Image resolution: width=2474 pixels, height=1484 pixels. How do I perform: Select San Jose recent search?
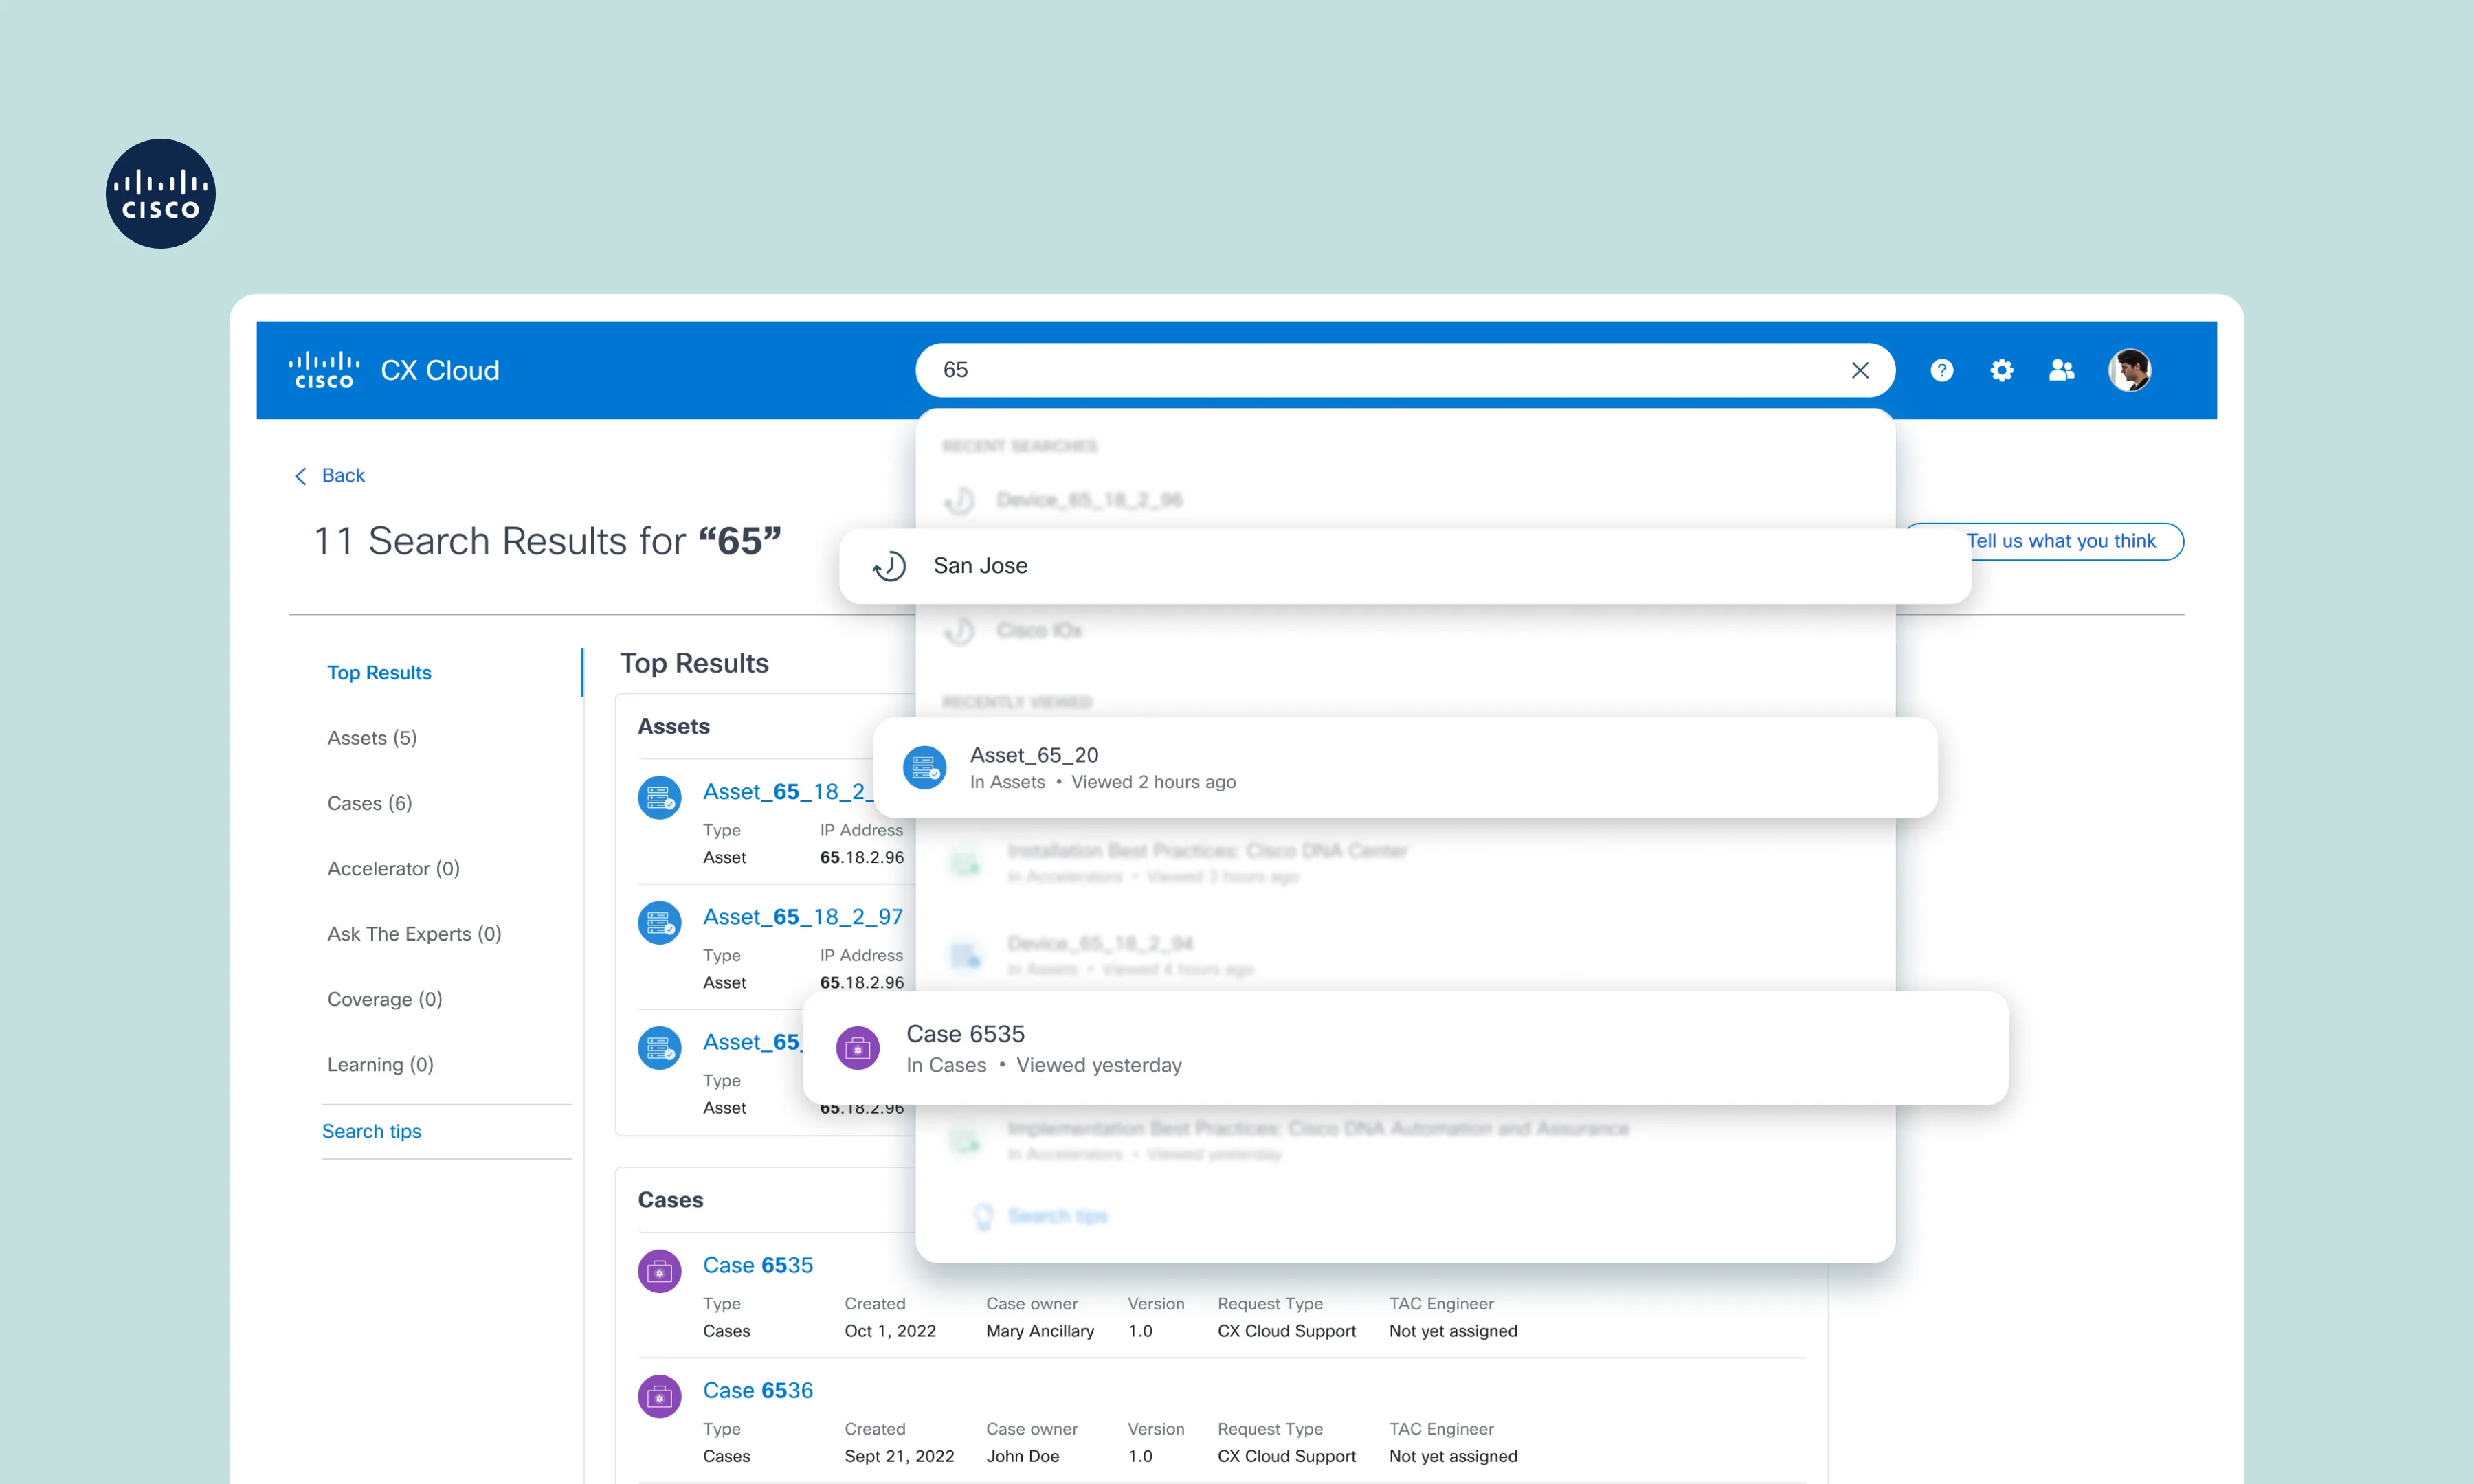click(x=1405, y=566)
